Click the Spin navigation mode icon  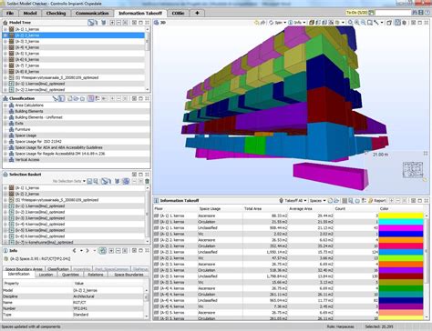271,23
